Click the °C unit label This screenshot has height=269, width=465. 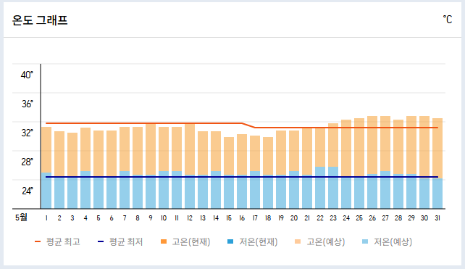pos(448,20)
